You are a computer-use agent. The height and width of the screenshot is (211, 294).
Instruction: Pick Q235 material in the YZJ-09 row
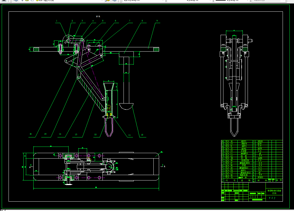[x=260, y=158]
